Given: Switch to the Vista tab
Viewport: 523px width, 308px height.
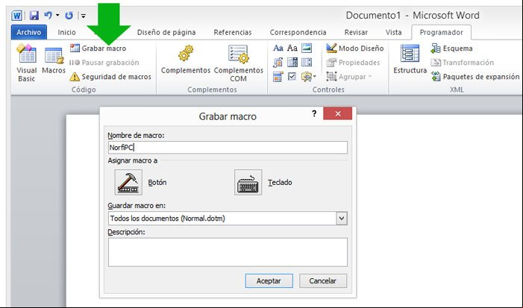Looking at the screenshot, I should [394, 32].
